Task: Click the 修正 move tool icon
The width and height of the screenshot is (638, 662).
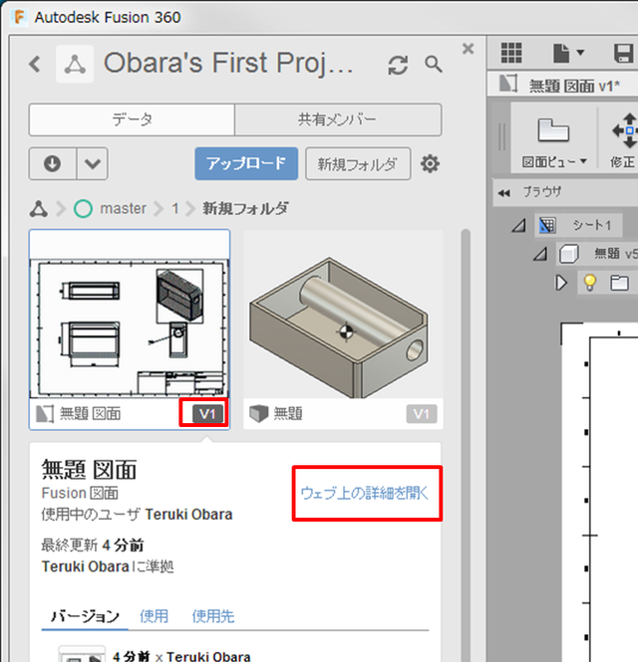Action: click(626, 130)
